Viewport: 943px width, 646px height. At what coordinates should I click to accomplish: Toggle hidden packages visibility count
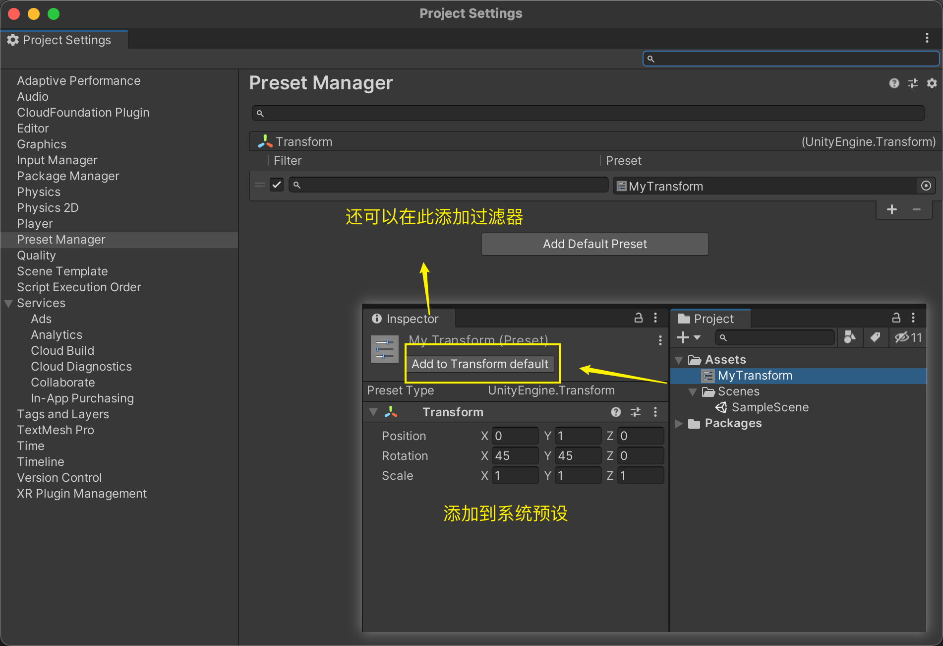(x=907, y=337)
